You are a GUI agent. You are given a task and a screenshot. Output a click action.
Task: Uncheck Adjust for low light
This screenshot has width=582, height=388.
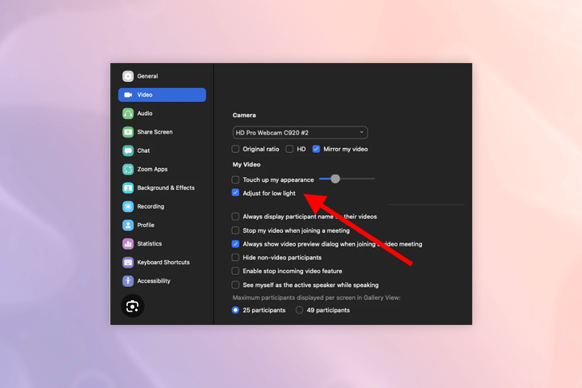click(235, 193)
